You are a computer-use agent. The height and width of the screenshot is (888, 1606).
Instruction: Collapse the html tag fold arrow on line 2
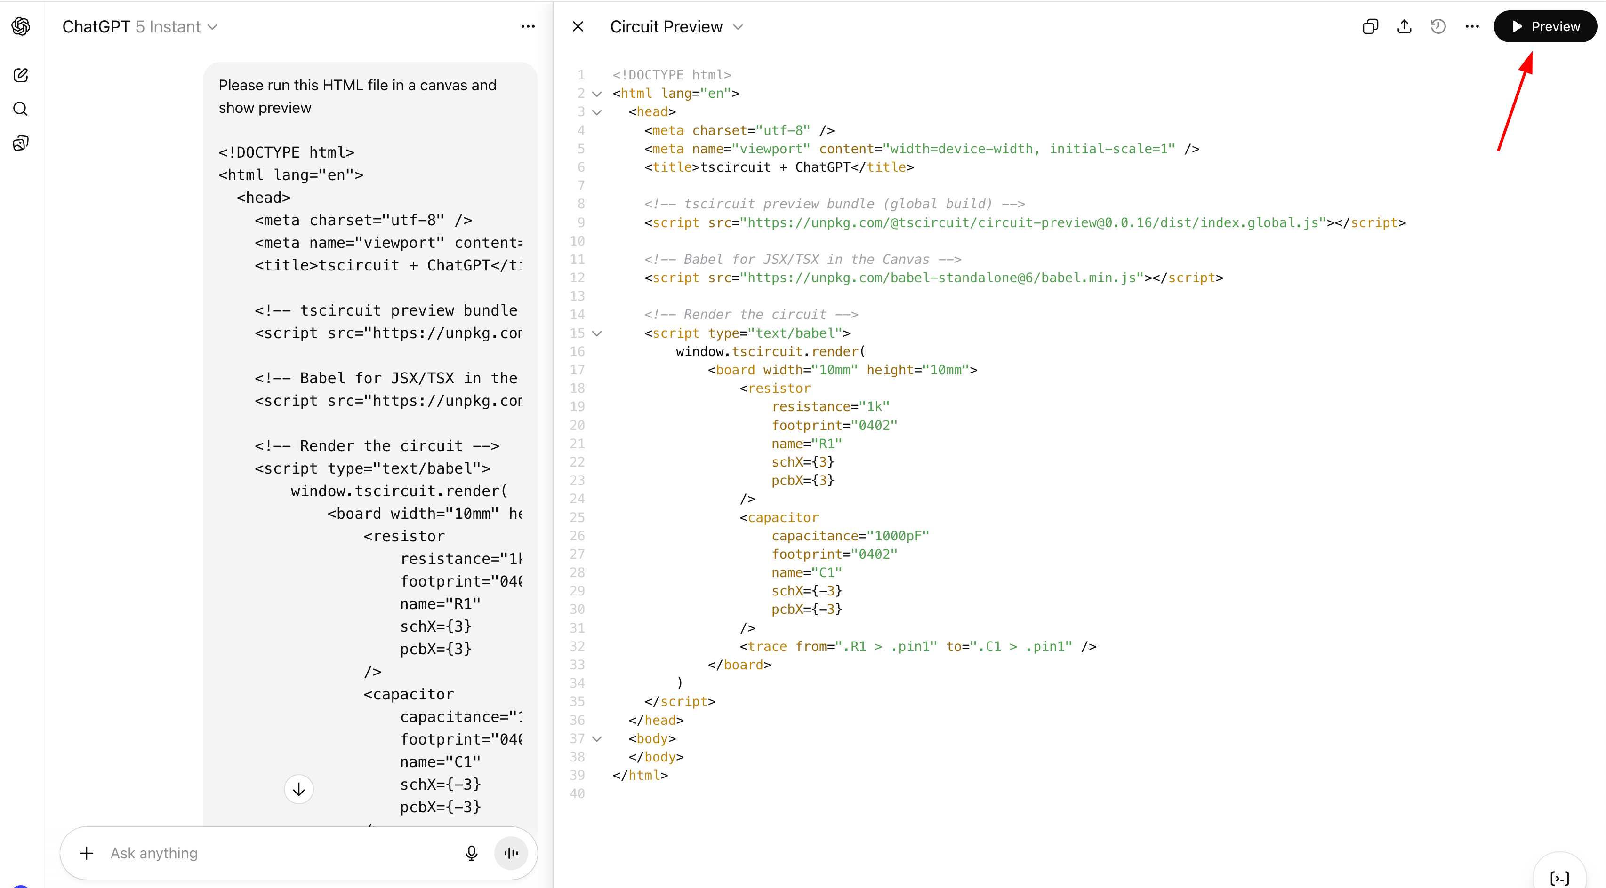597,94
